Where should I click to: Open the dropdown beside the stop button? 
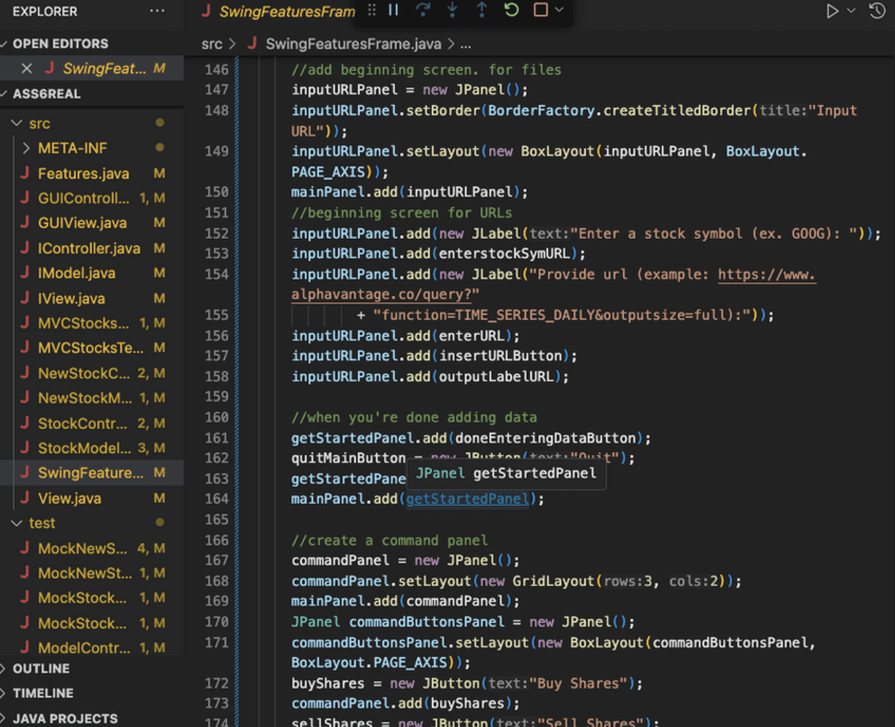(x=559, y=10)
